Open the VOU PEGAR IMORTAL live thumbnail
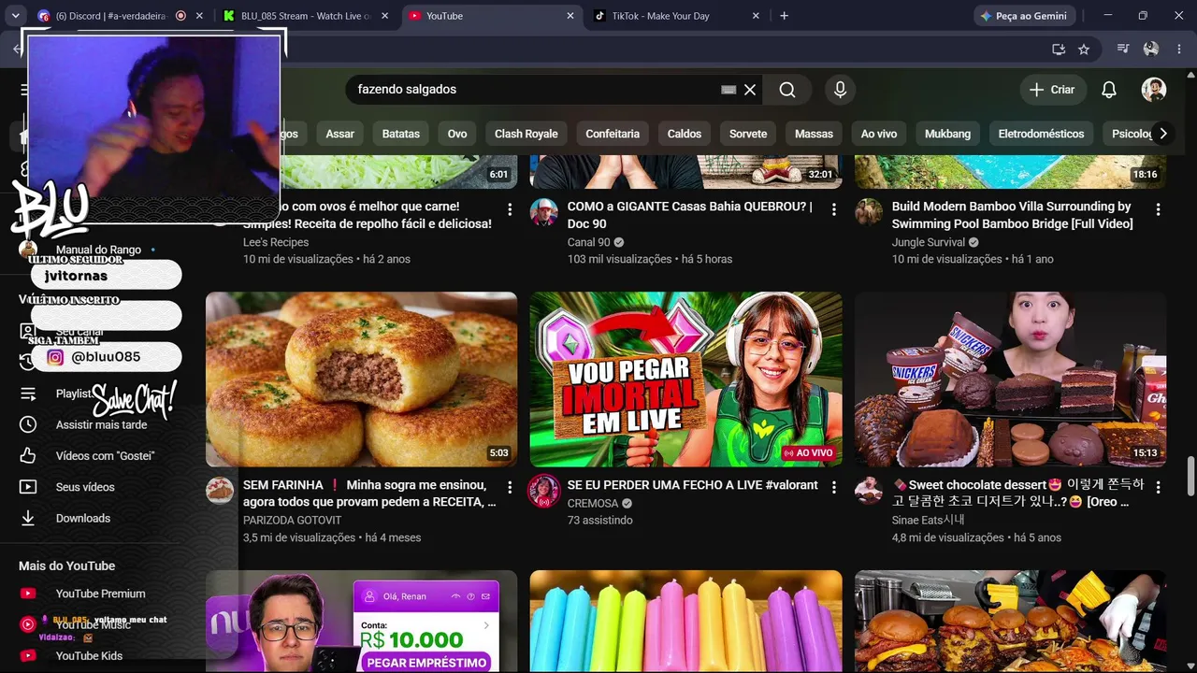Viewport: 1197px width, 673px height. 686,379
